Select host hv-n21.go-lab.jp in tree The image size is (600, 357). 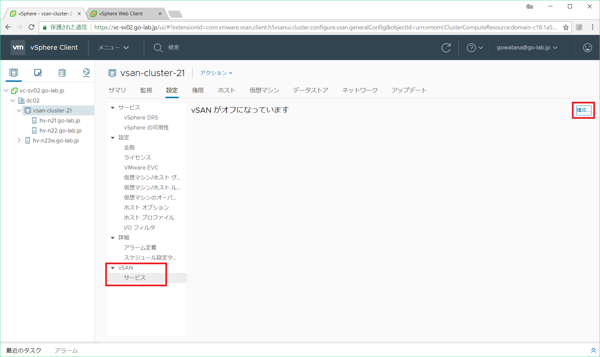[x=60, y=120]
